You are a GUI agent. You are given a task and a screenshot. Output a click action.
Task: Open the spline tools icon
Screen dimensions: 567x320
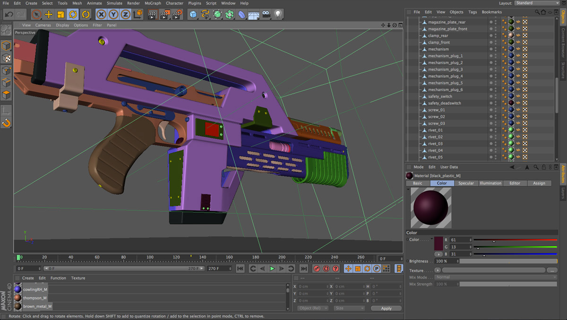205,15
